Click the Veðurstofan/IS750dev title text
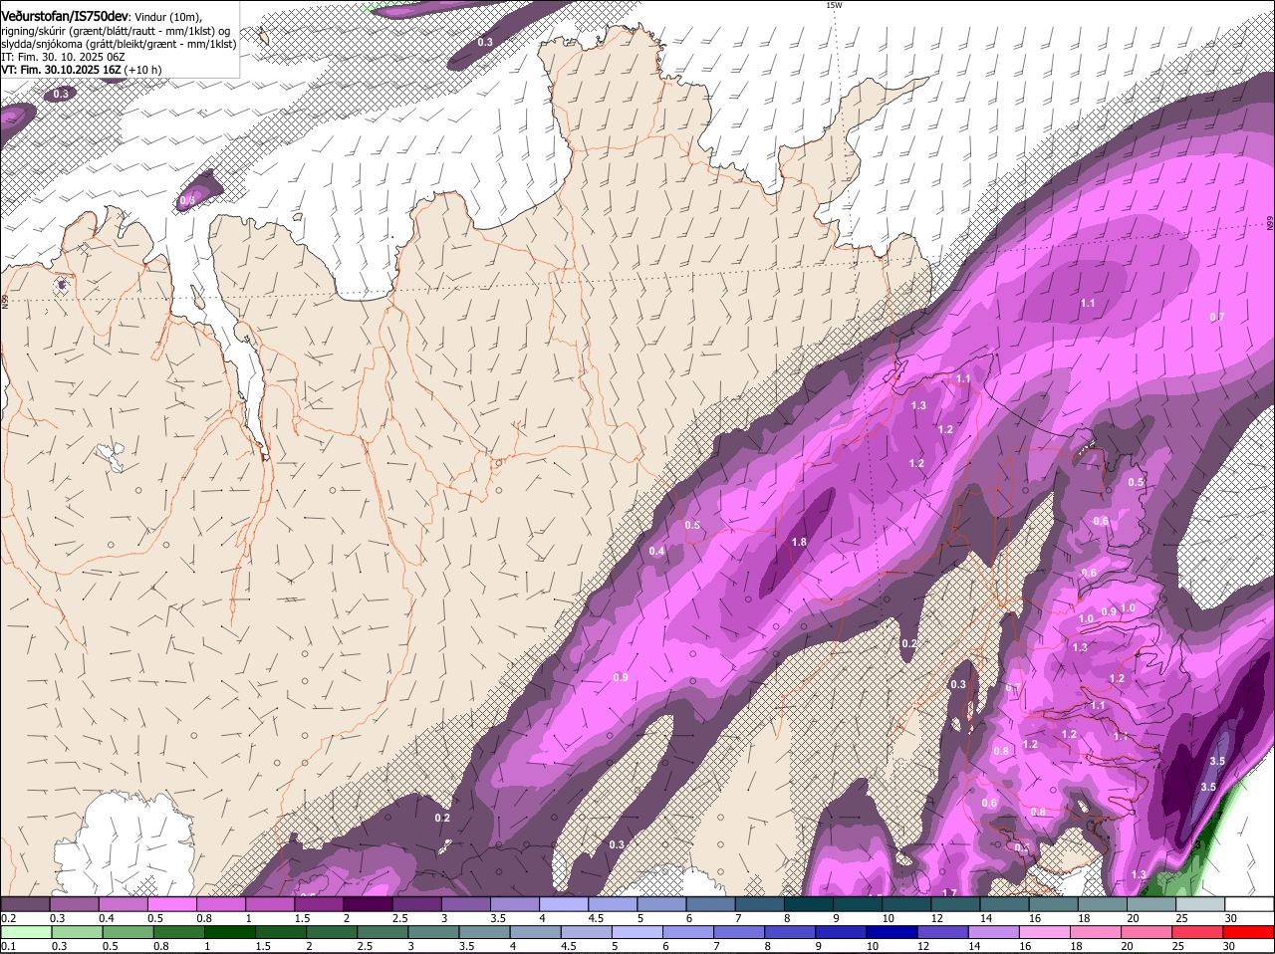Image resolution: width=1275 pixels, height=954 pixels. tap(64, 17)
